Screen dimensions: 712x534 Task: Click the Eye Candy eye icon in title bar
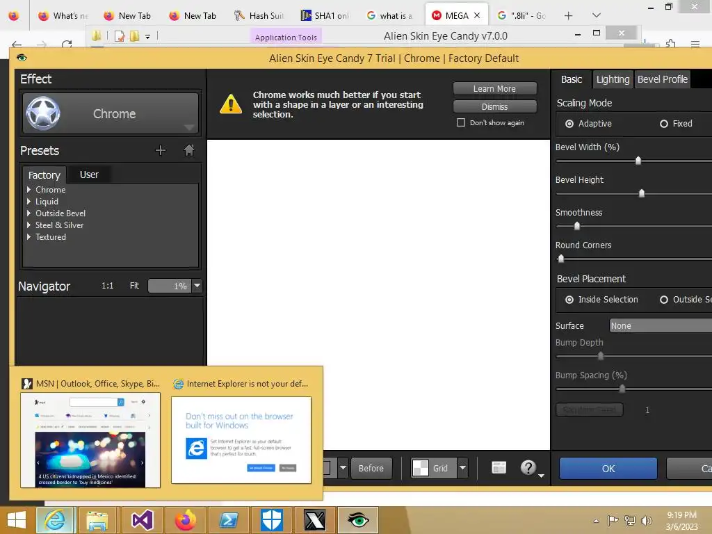(22, 58)
